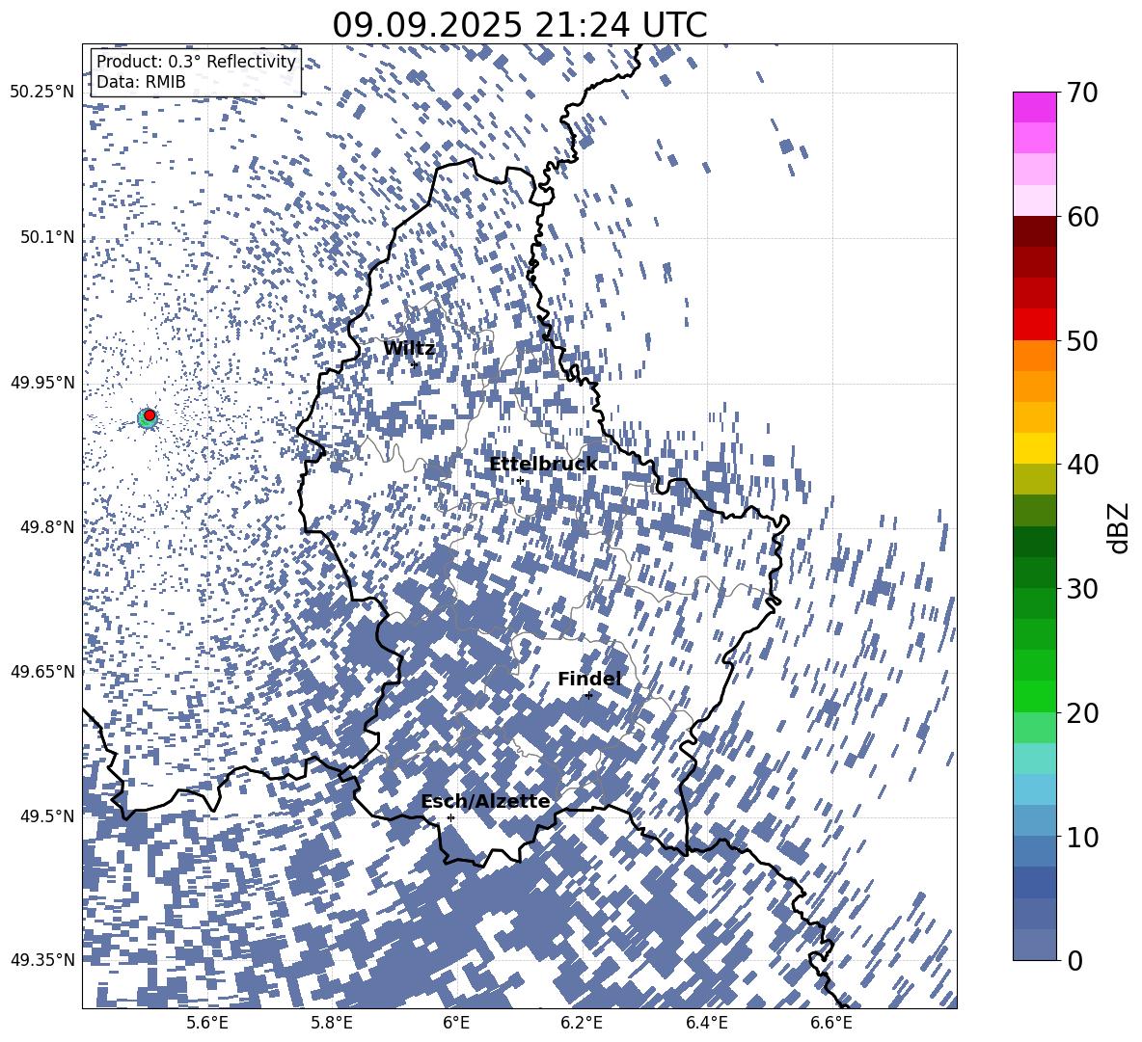Click the colorbar tick value 30

point(1082,588)
